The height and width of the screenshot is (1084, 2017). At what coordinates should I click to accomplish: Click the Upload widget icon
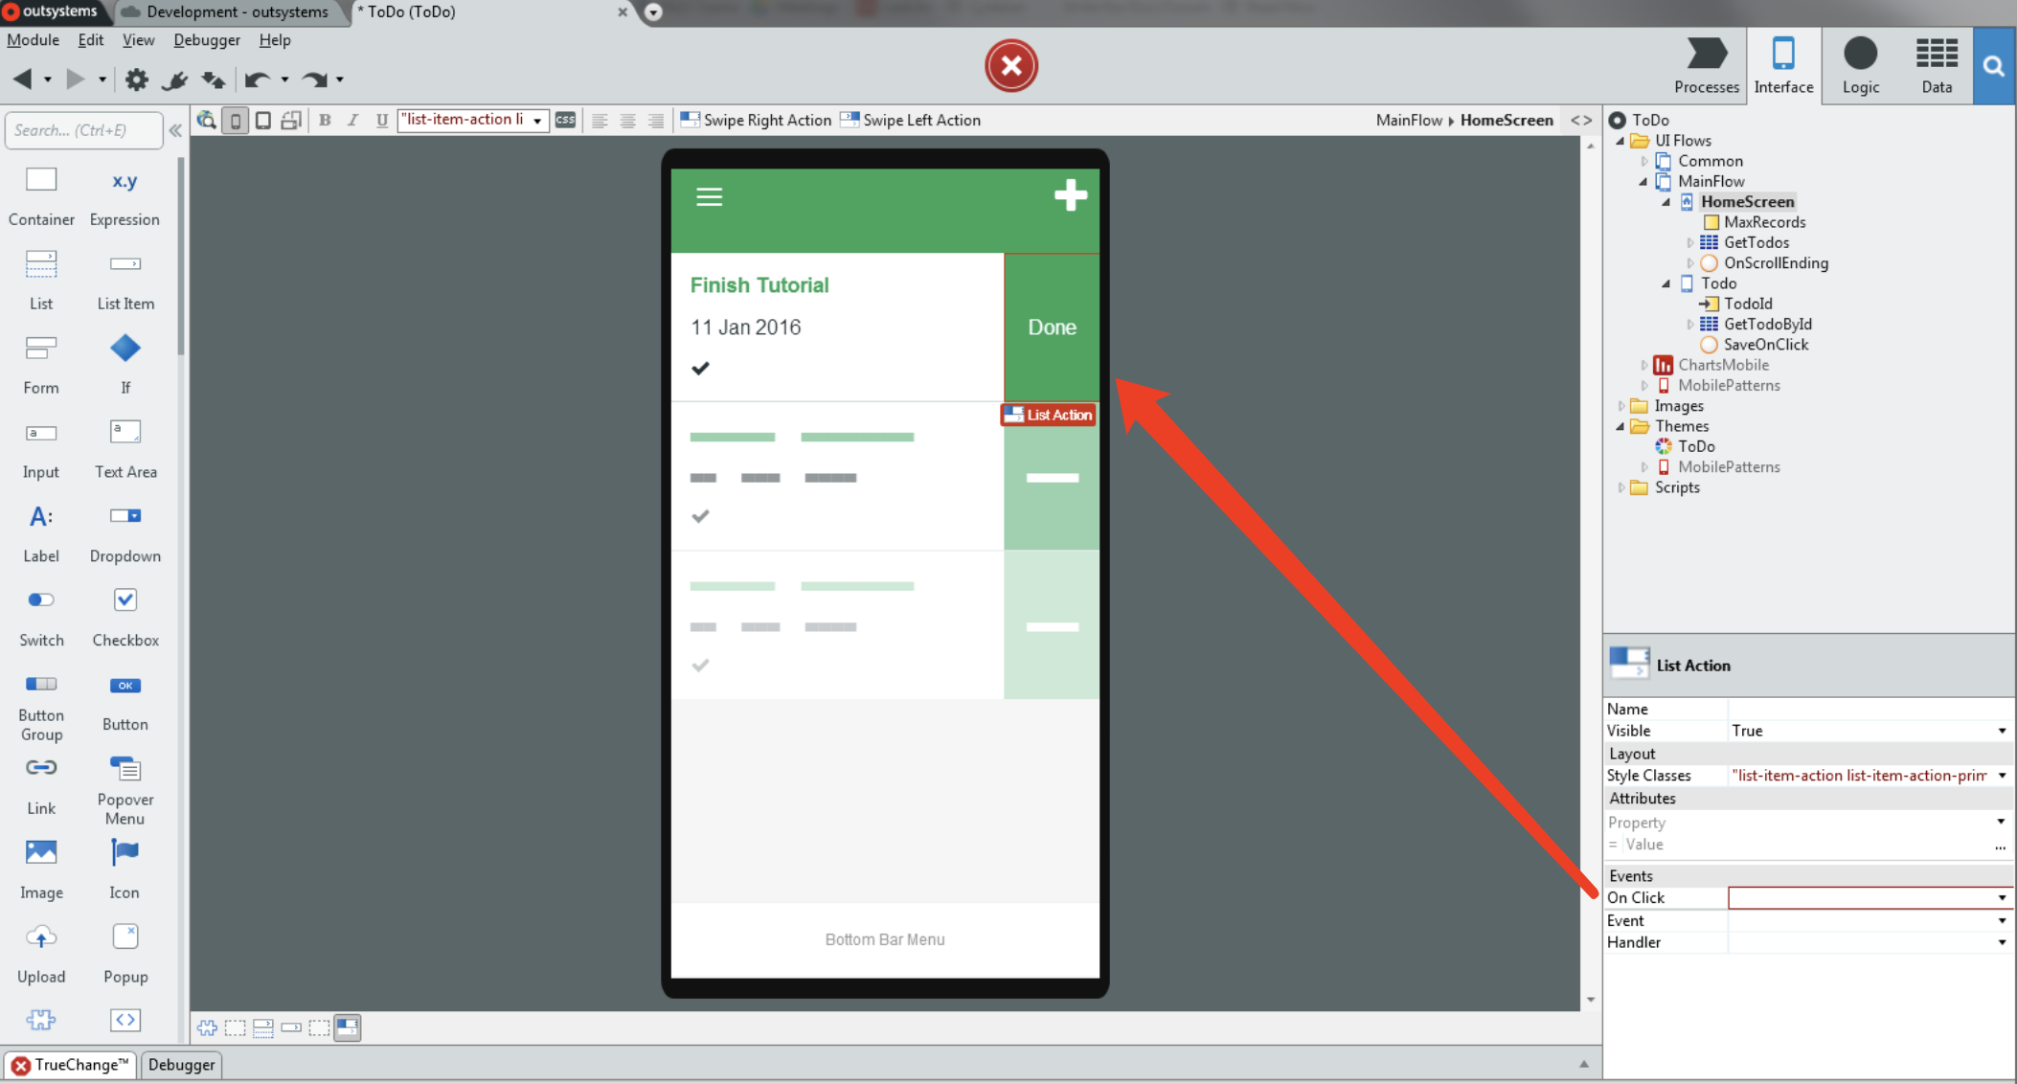41,937
